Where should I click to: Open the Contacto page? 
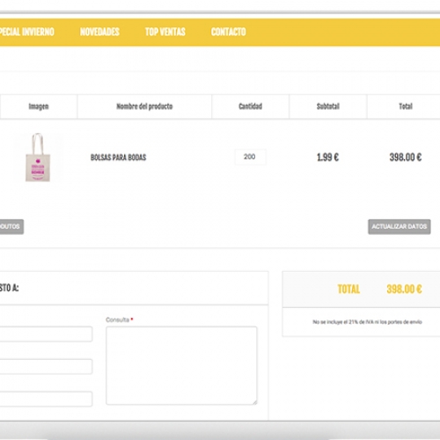[229, 32]
